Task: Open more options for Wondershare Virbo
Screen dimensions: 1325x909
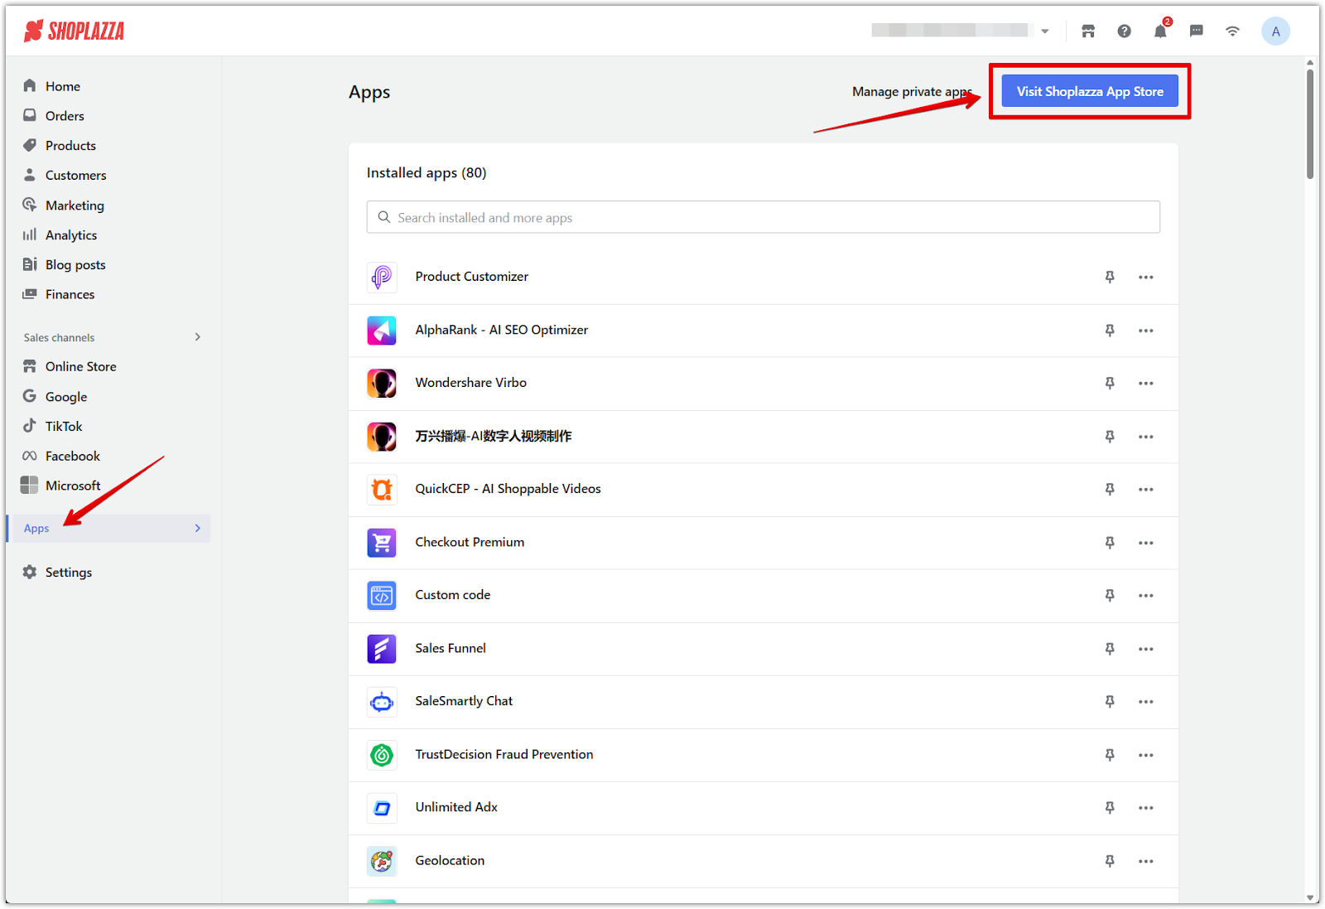Action: (x=1145, y=384)
